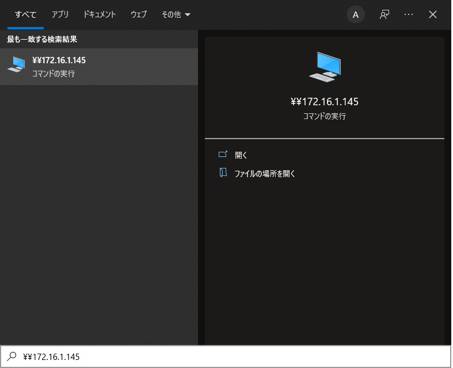The image size is (453, 368).
Task: Switch to the ウェブ tab
Action: coord(139,14)
